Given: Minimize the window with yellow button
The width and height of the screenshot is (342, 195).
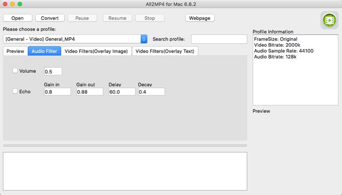Looking at the screenshot, I should point(12,4).
